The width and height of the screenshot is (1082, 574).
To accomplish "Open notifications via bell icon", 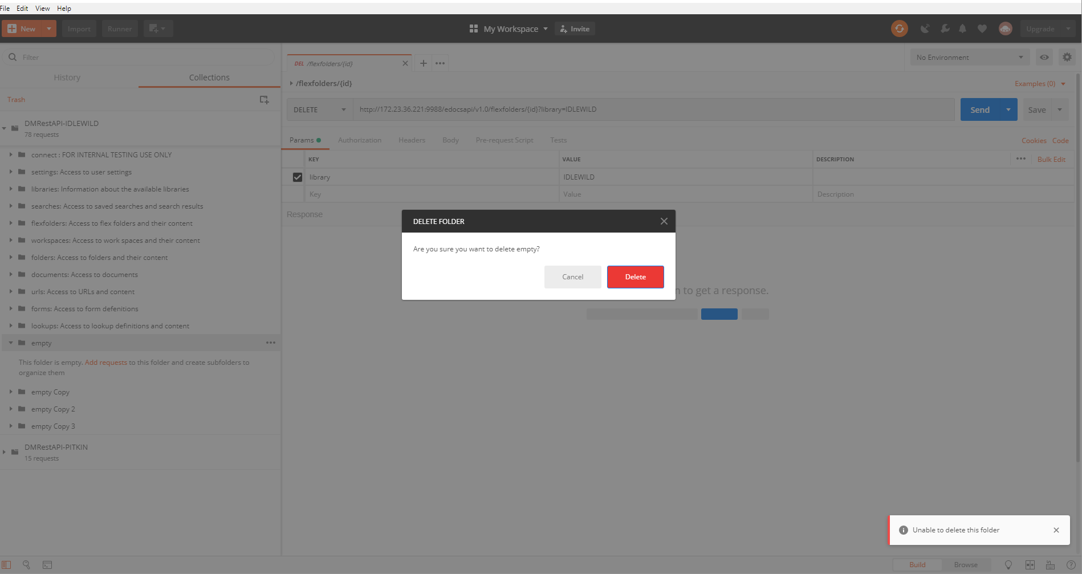I will coord(963,29).
